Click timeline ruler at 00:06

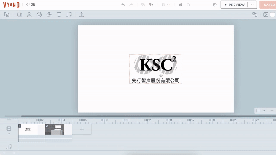83,120
